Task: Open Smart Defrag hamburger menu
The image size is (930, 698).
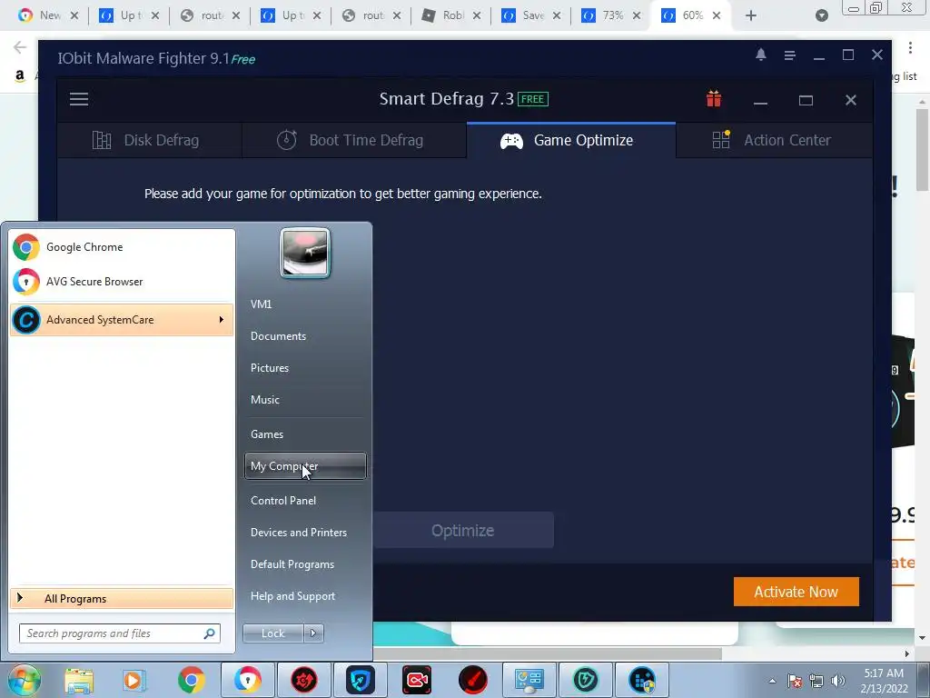Action: pyautogui.click(x=79, y=99)
